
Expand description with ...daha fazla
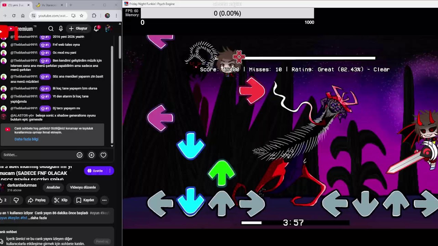coord(38,218)
